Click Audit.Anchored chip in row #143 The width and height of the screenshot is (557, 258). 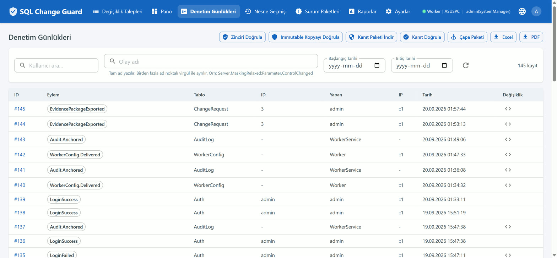[x=66, y=139]
